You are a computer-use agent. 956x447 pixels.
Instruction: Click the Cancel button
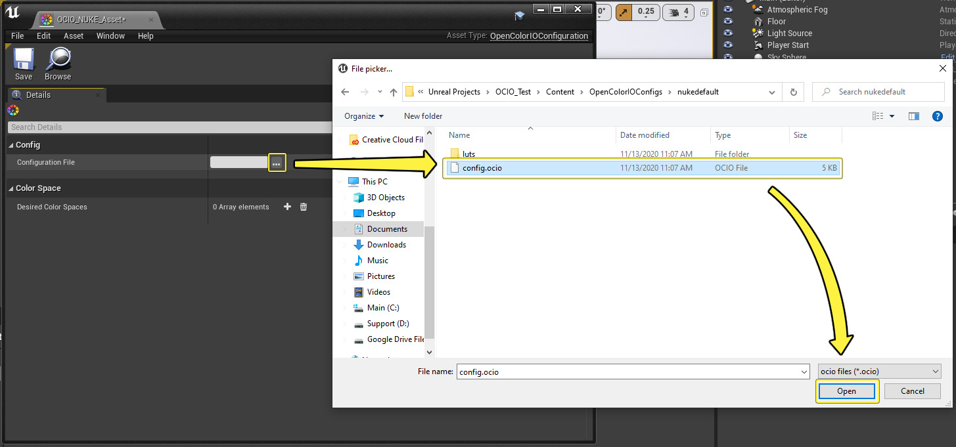click(912, 391)
